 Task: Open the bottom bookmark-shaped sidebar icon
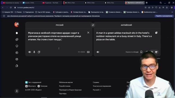(17, 66)
